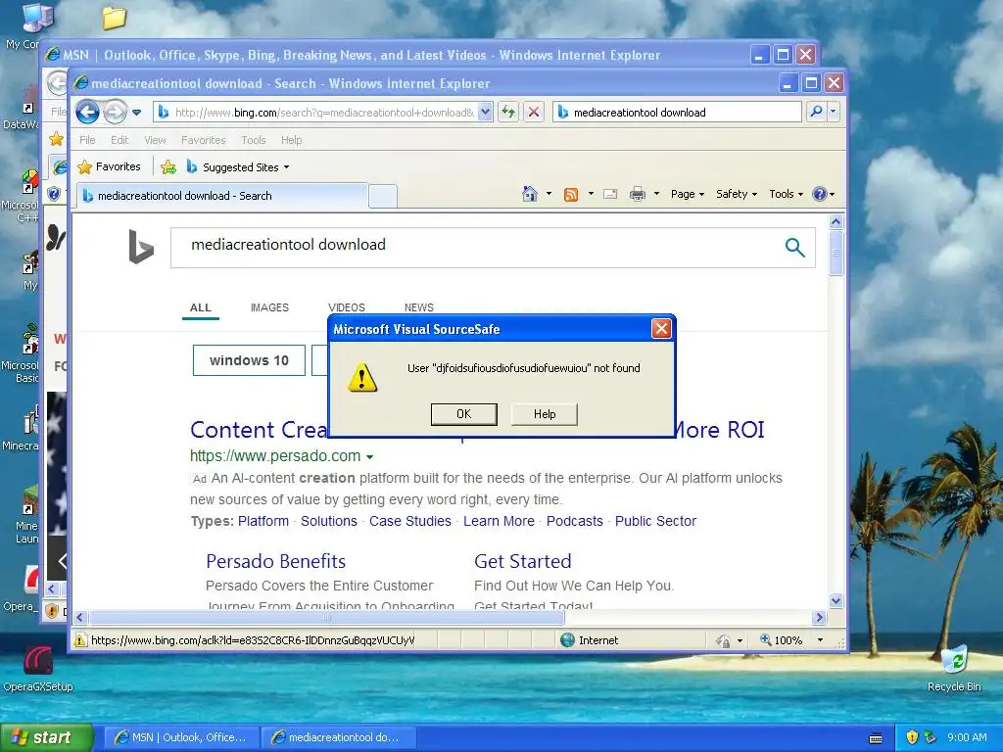Open Suggested Sites dropdown
Image resolution: width=1003 pixels, height=752 pixels.
[x=238, y=167]
